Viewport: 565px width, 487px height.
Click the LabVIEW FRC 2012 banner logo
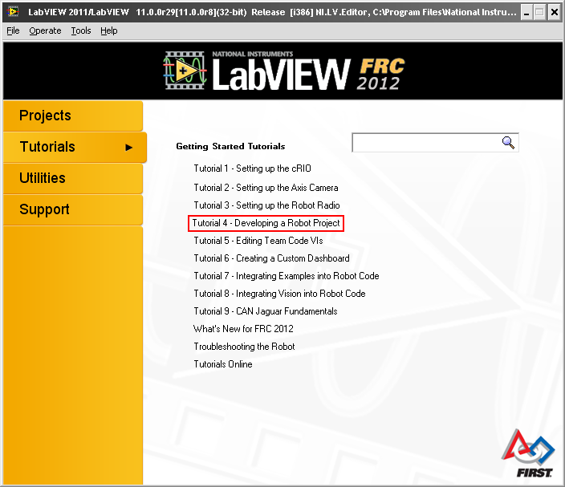284,71
